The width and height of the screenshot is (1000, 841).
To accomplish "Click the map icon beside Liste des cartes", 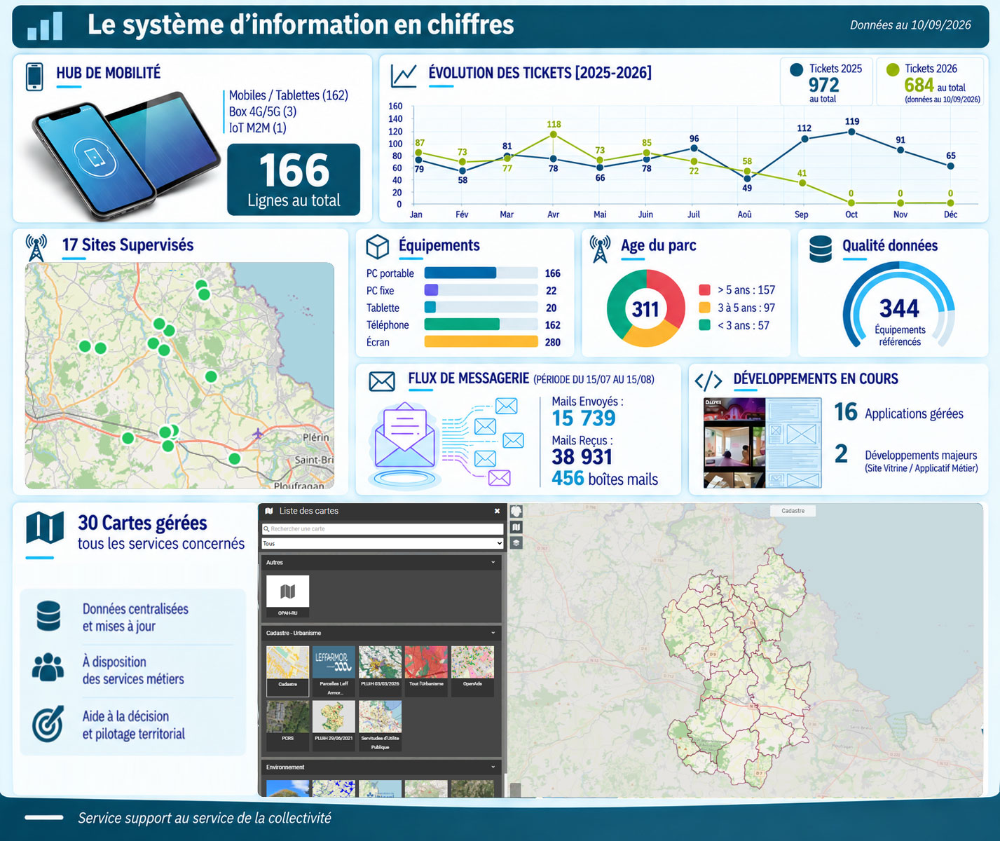I will click(x=269, y=511).
